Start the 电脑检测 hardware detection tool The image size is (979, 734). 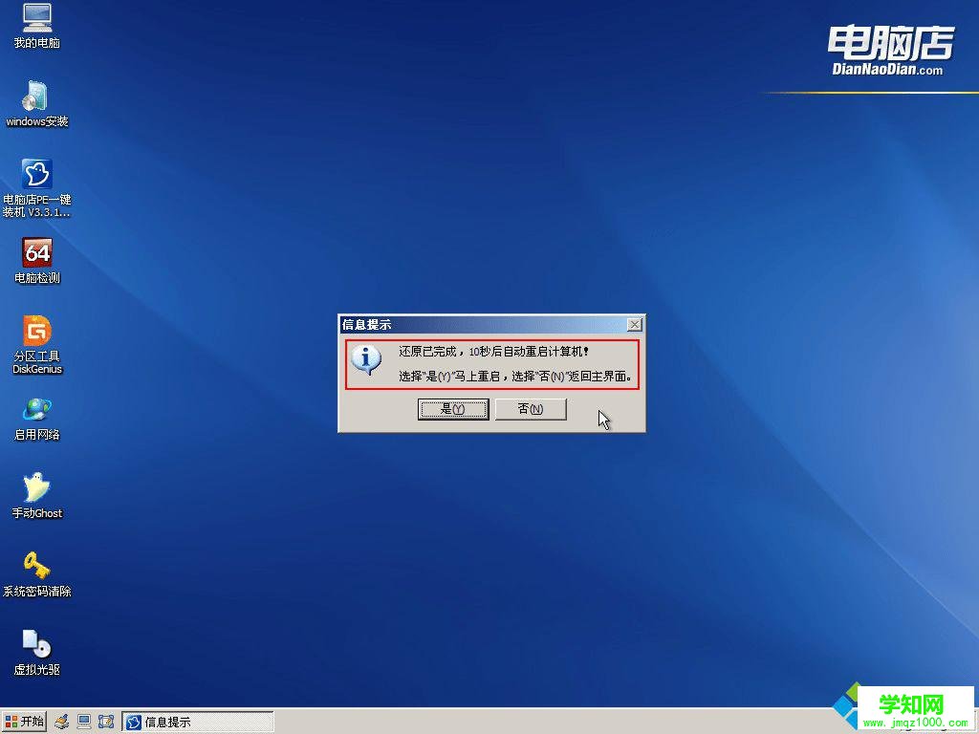click(36, 256)
